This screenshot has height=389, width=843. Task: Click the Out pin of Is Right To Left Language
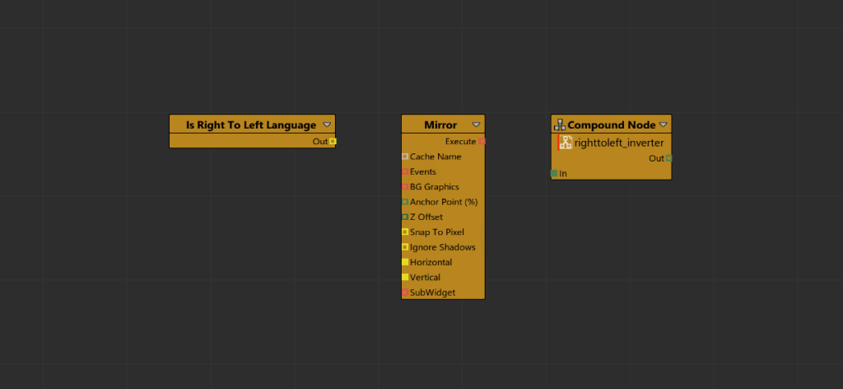[333, 142]
